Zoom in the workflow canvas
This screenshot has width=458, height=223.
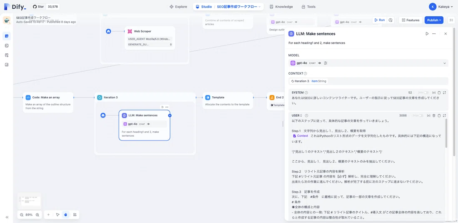click(37, 215)
